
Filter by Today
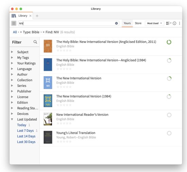(x=21, y=125)
